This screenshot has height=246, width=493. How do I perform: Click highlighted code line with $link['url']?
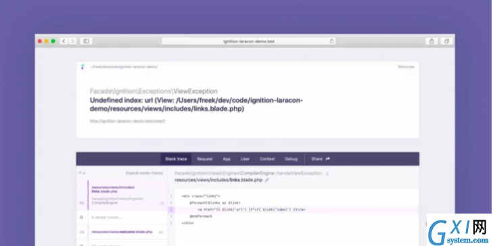pyautogui.click(x=252, y=210)
